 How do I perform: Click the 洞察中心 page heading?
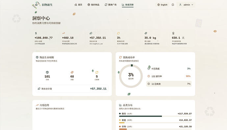tap(41, 18)
